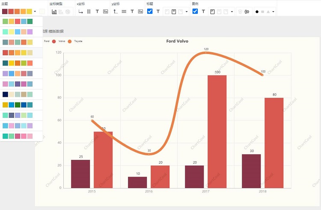321x210 pixels.
Task: Open x-axis text font settings
Action: coord(97,12)
